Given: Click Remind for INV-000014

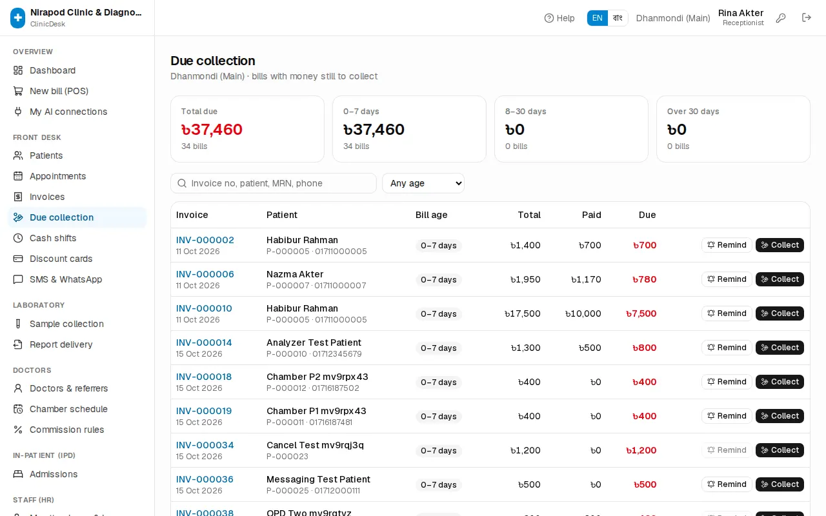Looking at the screenshot, I should (727, 348).
